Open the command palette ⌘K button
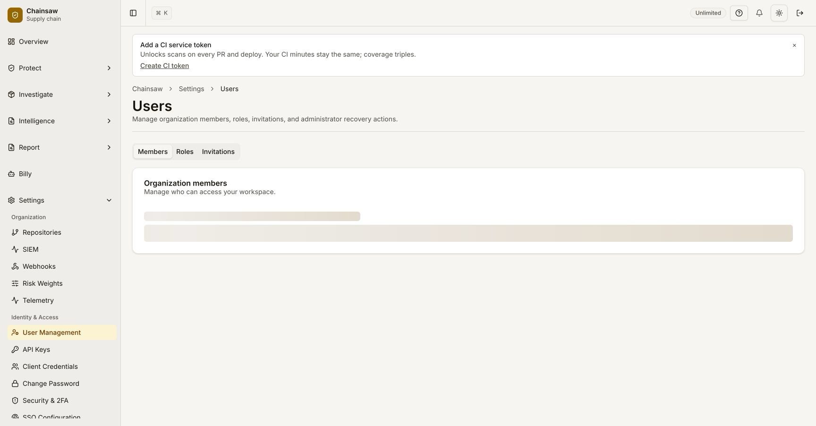Viewport: 816px width, 426px height. coord(161,13)
